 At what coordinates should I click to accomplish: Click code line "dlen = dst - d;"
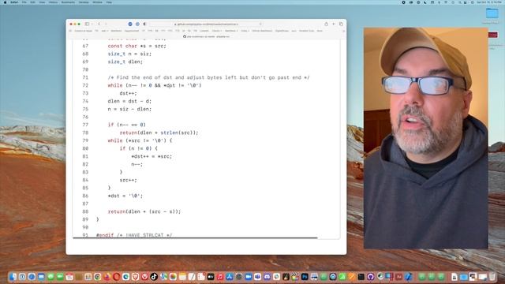point(129,101)
